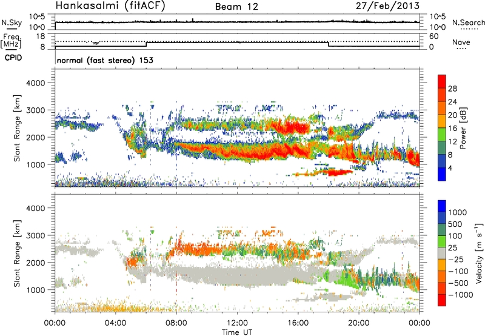Screen dimensions: 485x336
Task: Click the '12:00' time tick label
Action: [237, 323]
